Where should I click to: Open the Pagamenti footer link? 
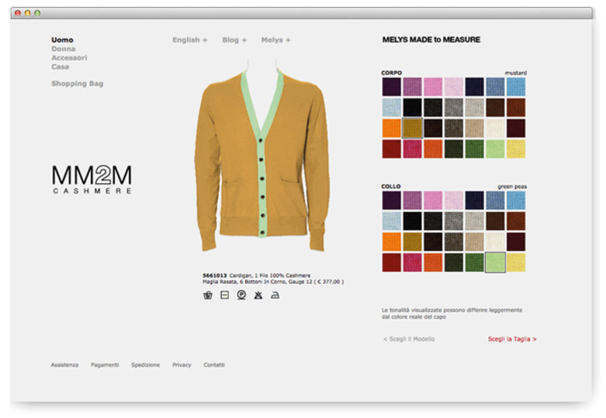tap(105, 365)
